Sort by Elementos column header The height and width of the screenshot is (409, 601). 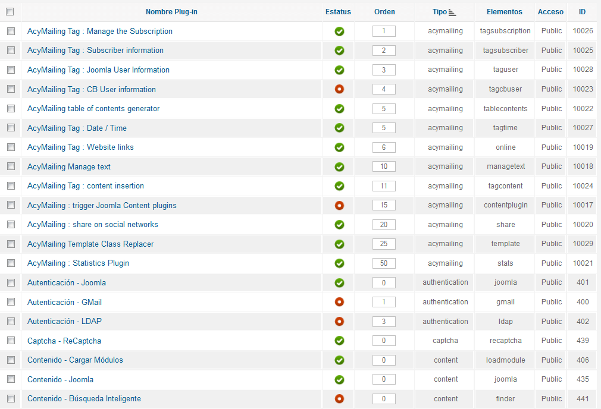point(505,12)
